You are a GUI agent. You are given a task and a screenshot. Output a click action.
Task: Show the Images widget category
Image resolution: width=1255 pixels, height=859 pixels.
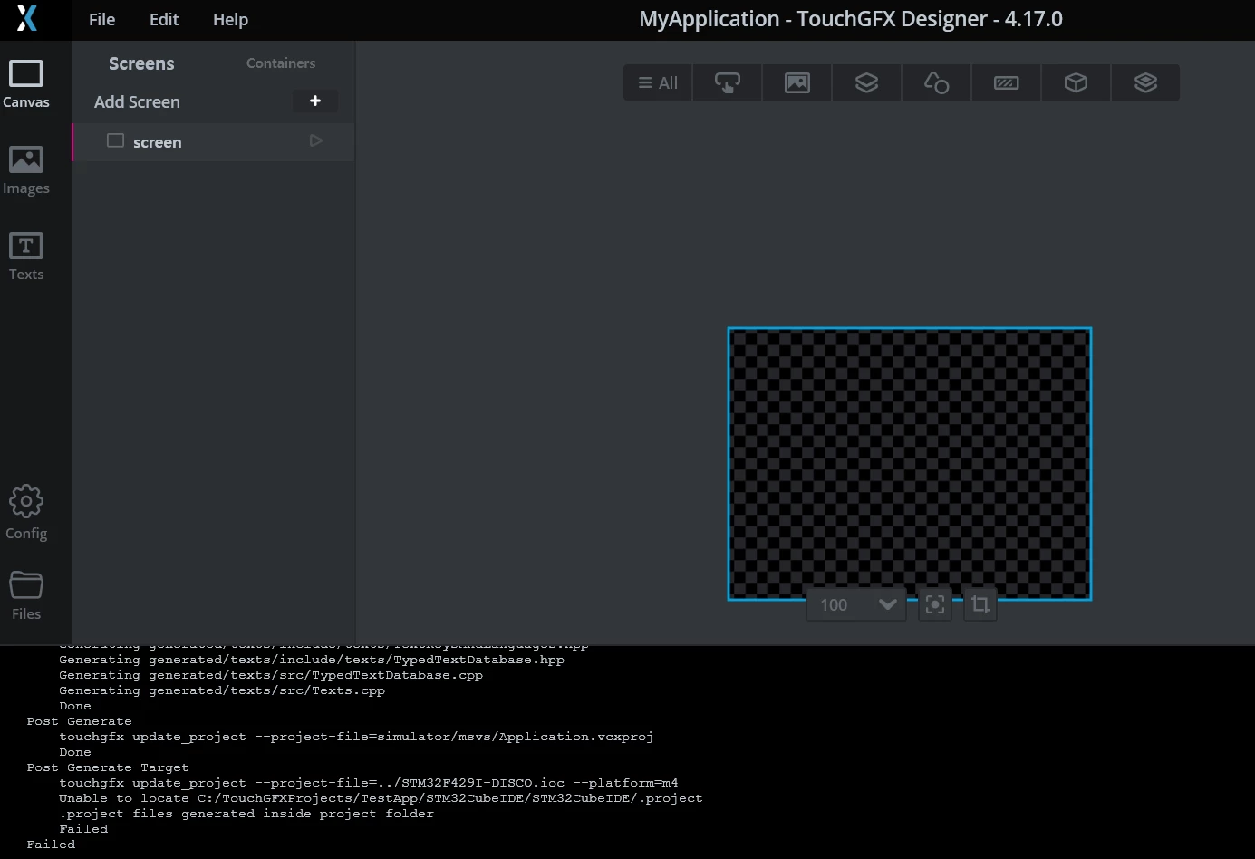tap(797, 82)
